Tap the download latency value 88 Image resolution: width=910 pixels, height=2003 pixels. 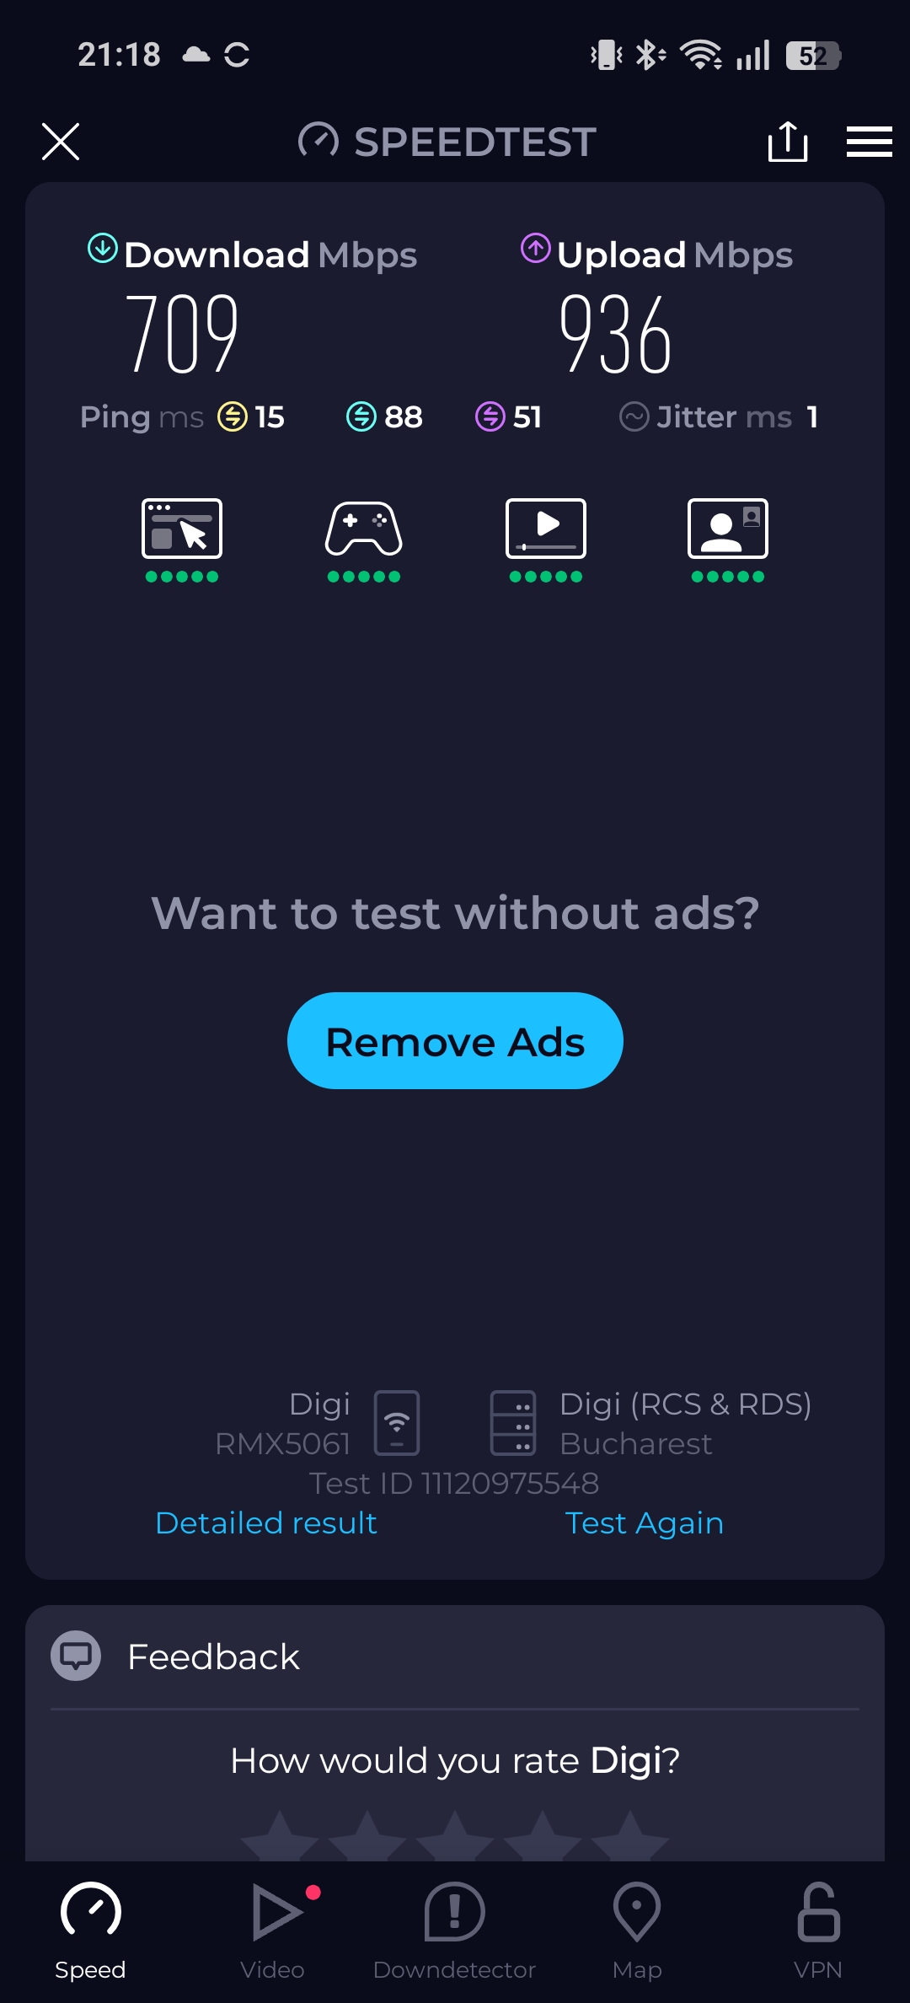[404, 416]
